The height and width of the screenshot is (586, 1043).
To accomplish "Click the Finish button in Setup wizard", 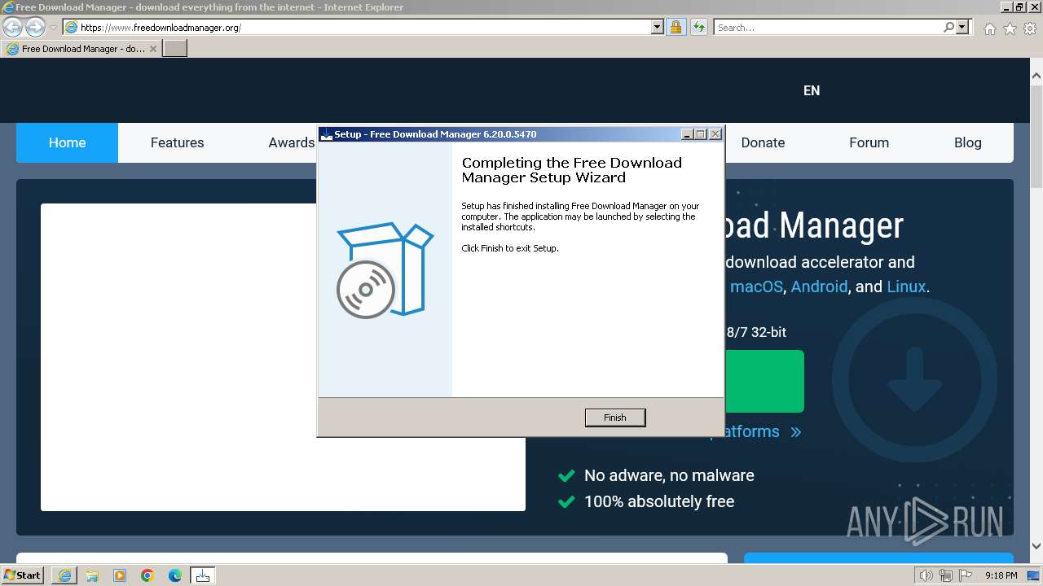I will [x=615, y=418].
